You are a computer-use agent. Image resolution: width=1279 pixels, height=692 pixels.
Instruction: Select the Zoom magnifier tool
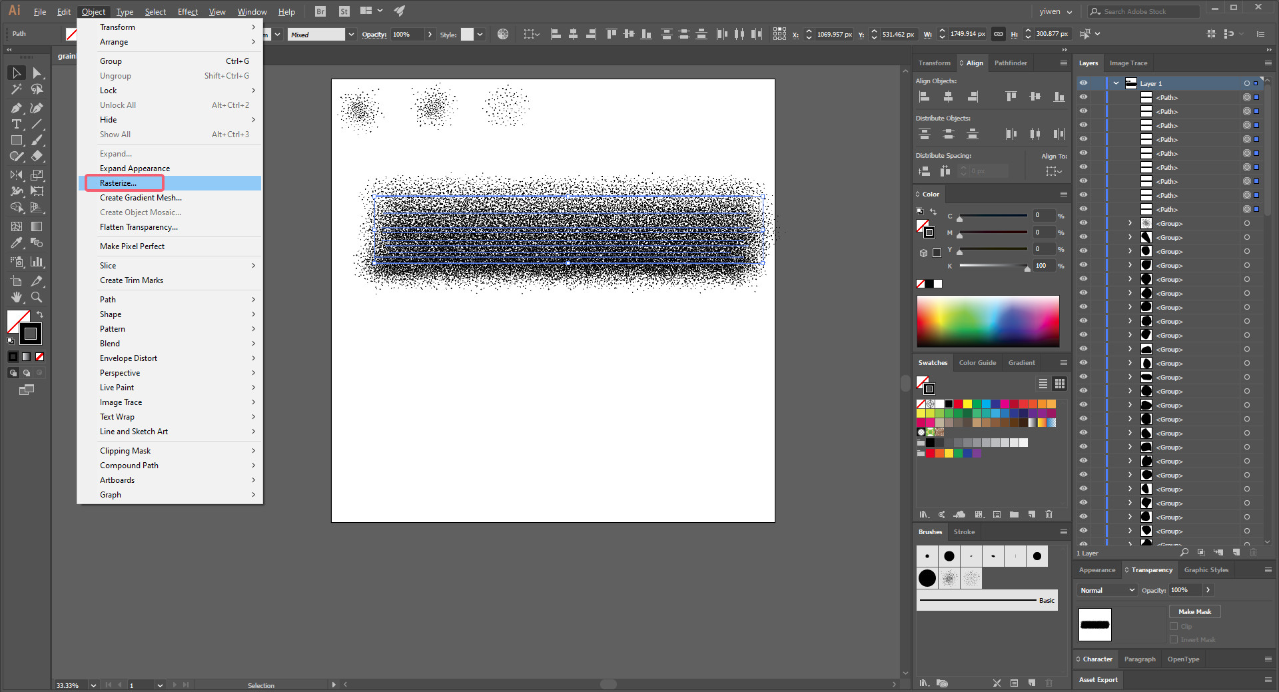37,297
